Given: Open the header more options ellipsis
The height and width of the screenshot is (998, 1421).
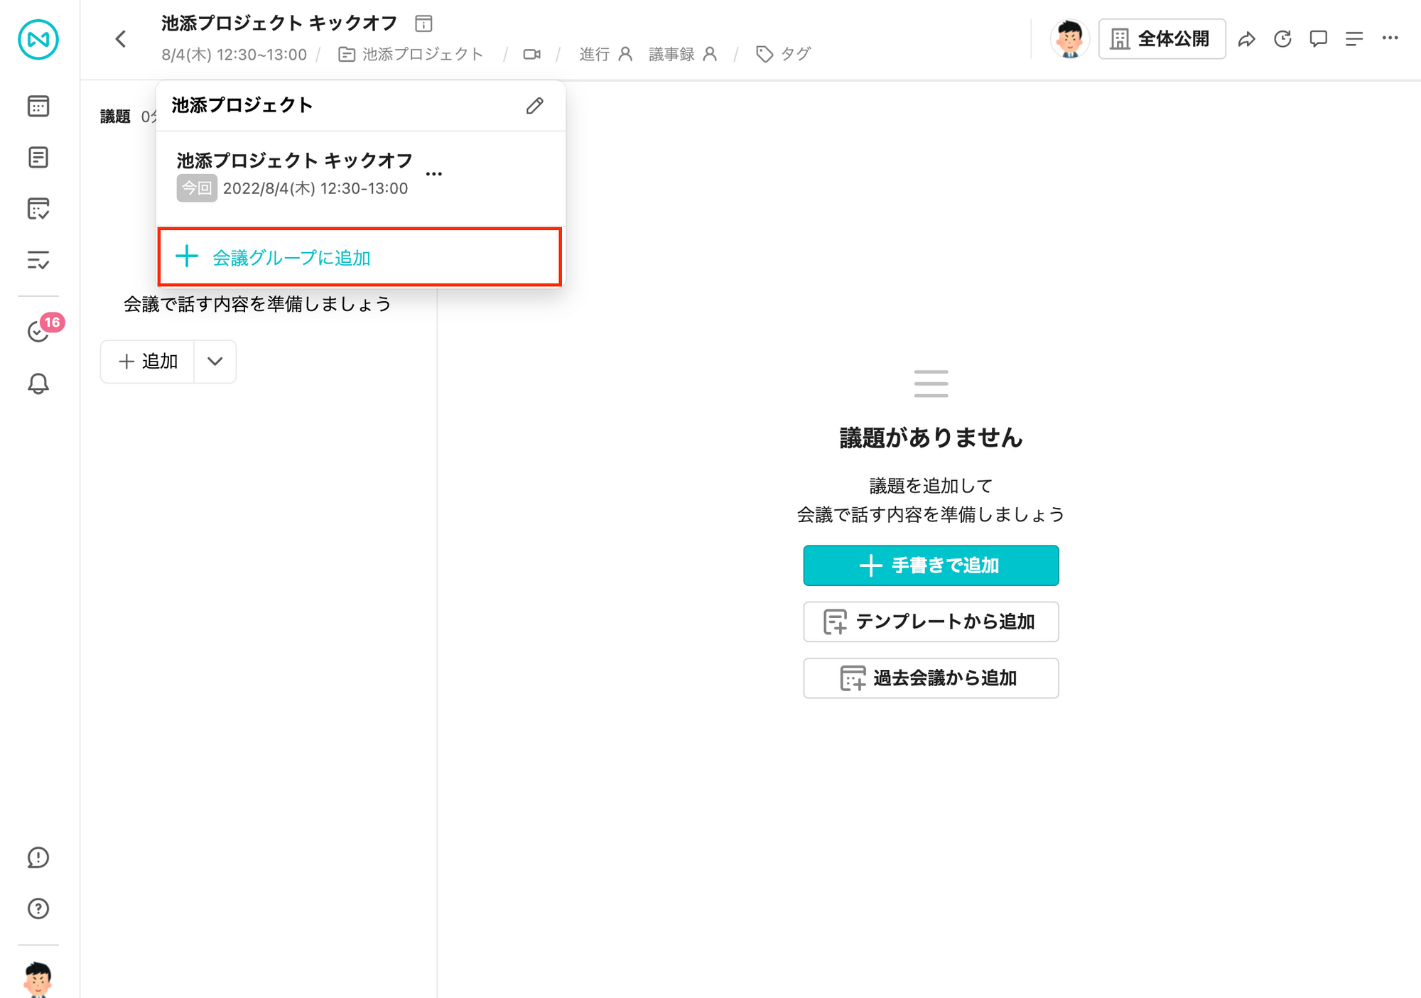Looking at the screenshot, I should (1390, 38).
